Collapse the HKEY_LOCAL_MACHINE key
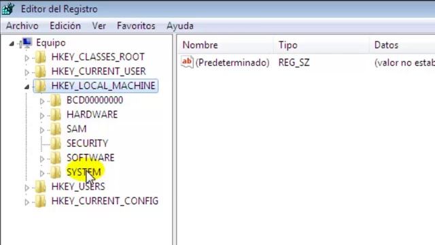 point(27,87)
